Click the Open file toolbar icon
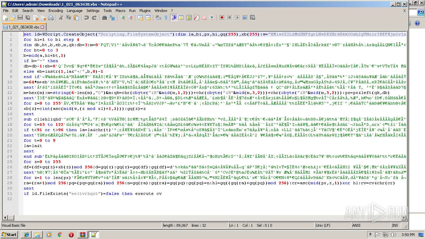 pos(13,18)
